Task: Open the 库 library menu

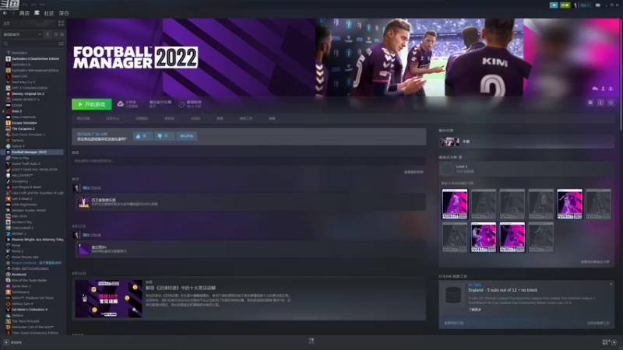Action: (x=37, y=13)
